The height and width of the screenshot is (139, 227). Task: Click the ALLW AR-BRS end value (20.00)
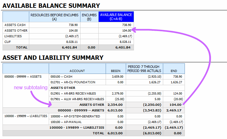click(x=178, y=99)
